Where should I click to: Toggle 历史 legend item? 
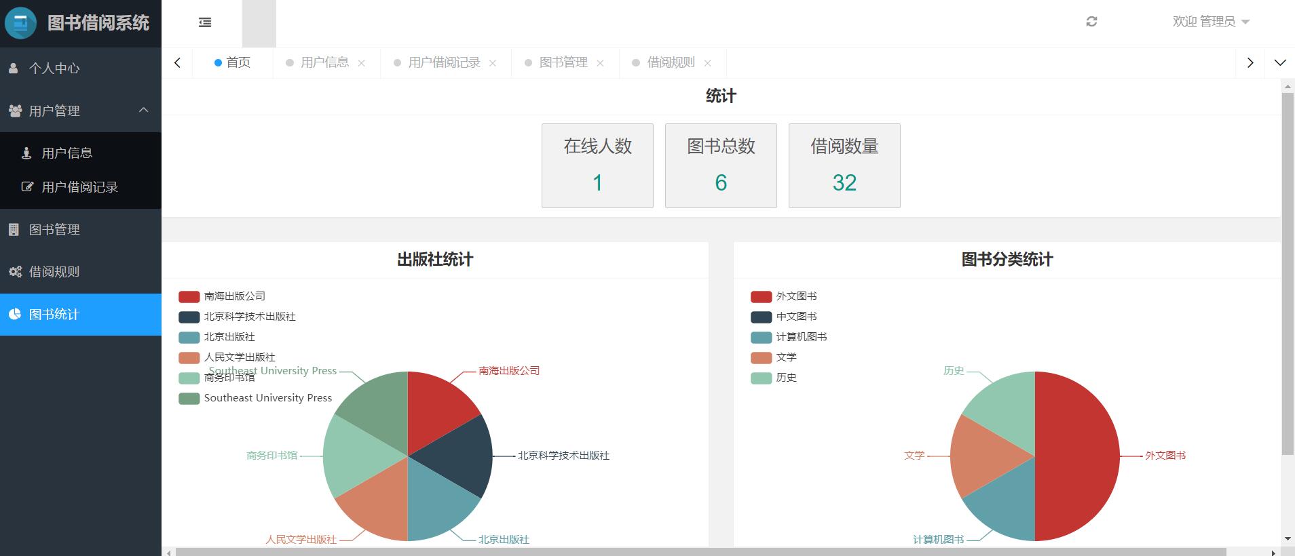774,378
